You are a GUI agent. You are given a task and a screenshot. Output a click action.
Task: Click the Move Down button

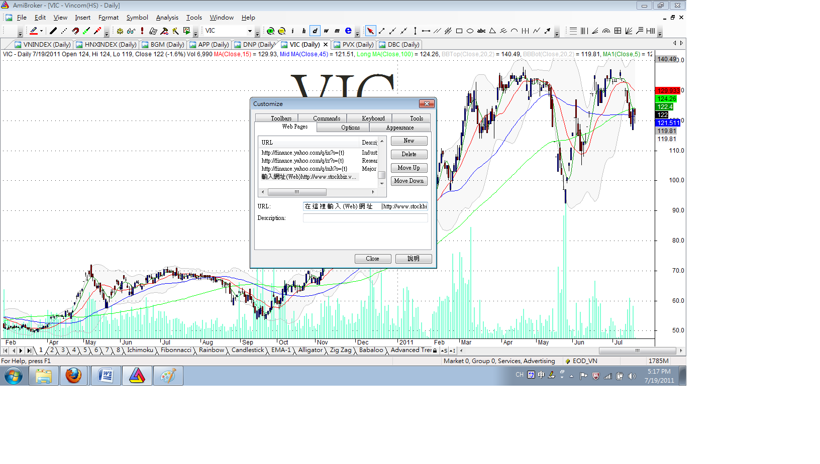(x=409, y=181)
